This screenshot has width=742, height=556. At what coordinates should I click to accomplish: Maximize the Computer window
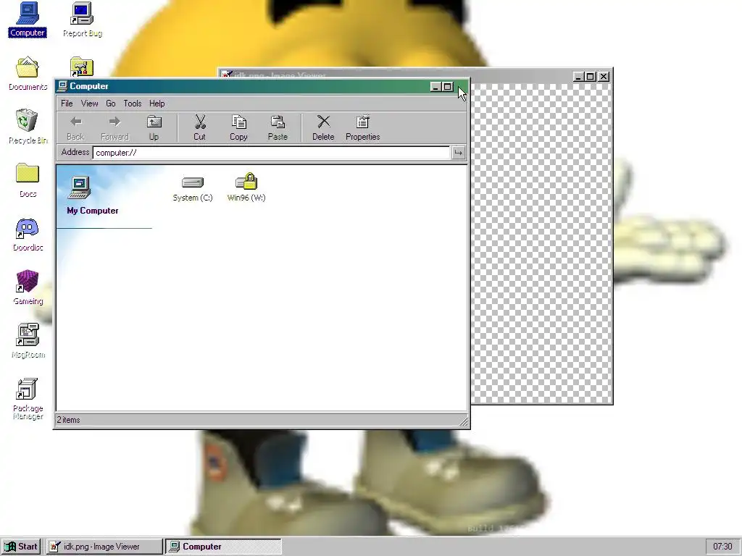448,87
